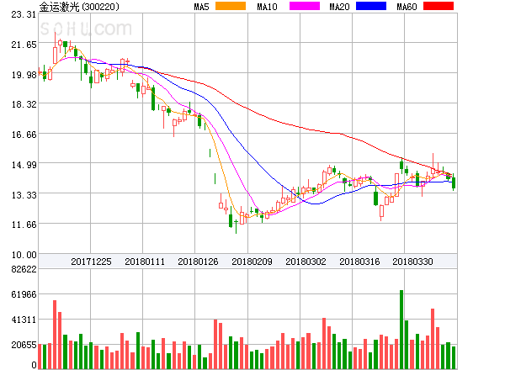Screen dimensions: 505x370
Task: Click the 11.66 price axis label
Action: click(24, 225)
